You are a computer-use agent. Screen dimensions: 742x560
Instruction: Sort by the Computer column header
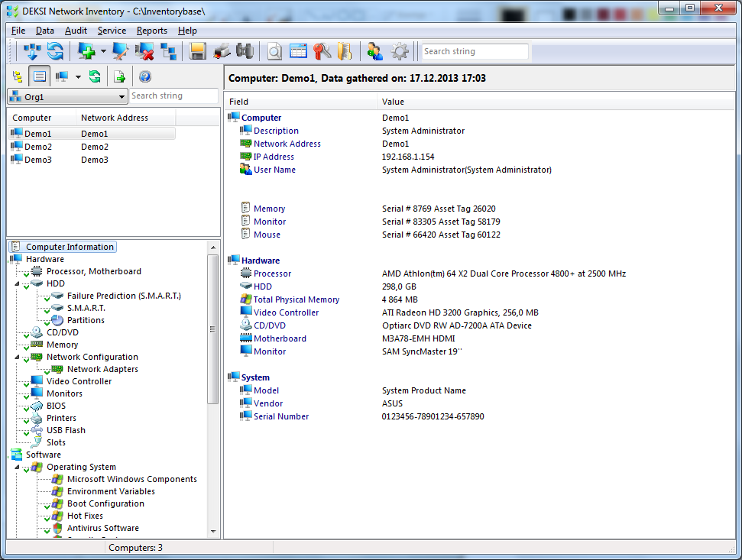pyautogui.click(x=41, y=118)
